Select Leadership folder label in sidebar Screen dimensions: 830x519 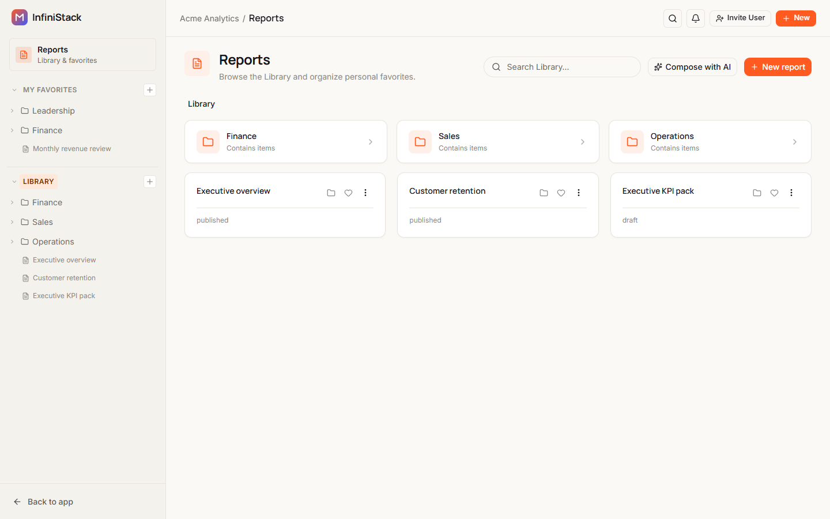pos(54,111)
